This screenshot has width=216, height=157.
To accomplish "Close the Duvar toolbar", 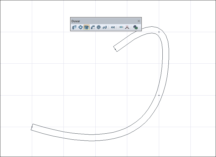I will point(139,21).
